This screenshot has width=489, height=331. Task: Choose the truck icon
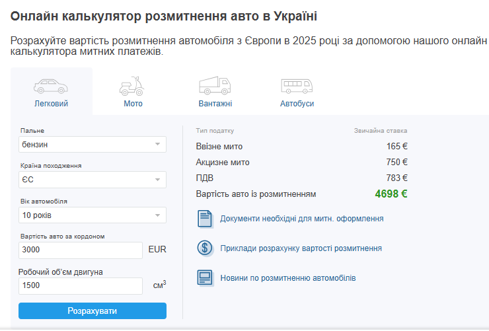(215, 86)
